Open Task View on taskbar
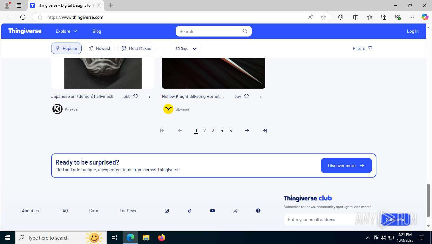The height and width of the screenshot is (244, 432). click(114, 238)
